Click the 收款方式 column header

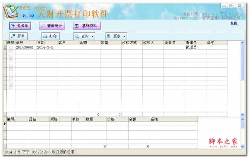pyautogui.click(x=132, y=43)
